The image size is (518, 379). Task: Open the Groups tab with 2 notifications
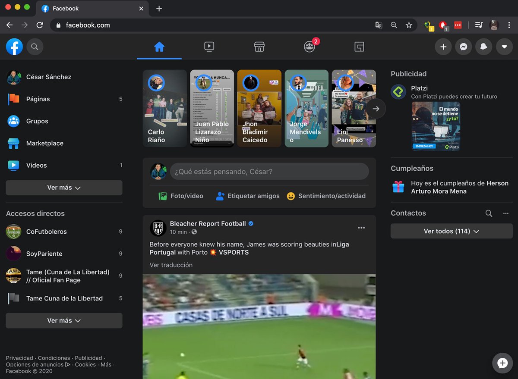coord(310,47)
